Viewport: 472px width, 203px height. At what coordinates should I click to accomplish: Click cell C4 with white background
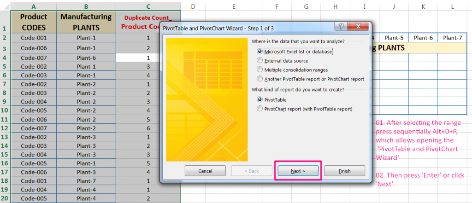tap(147, 58)
